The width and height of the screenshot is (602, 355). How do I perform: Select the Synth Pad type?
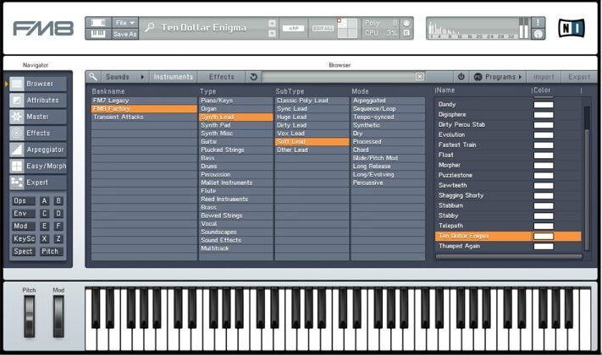pyautogui.click(x=236, y=125)
